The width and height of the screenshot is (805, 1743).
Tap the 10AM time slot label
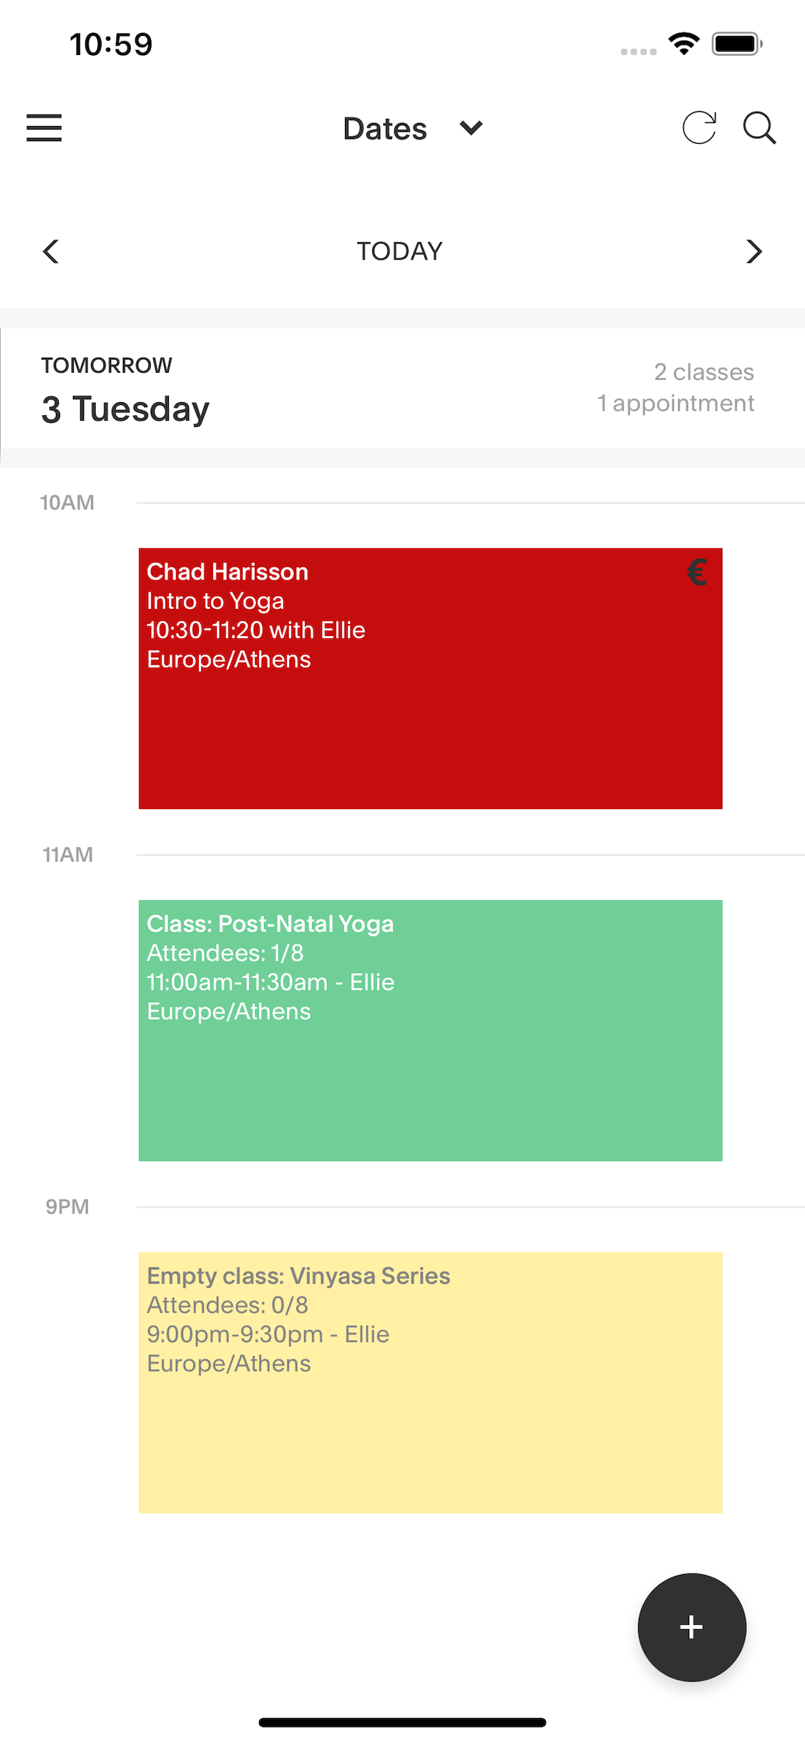pyautogui.click(x=67, y=502)
